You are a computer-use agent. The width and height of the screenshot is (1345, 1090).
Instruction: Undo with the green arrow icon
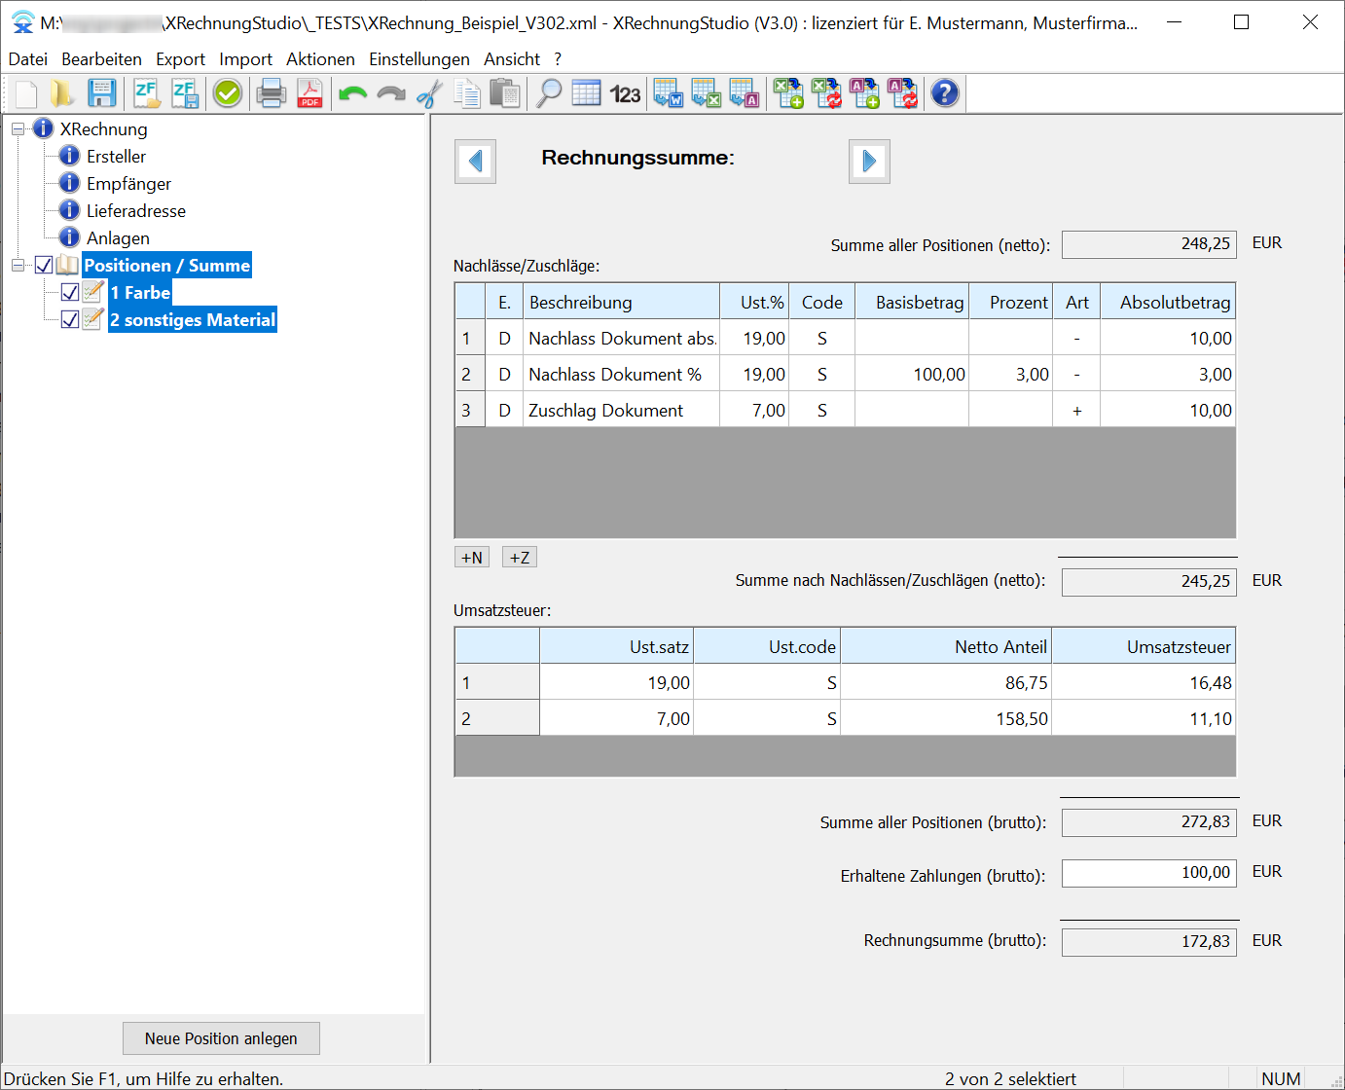(x=352, y=93)
